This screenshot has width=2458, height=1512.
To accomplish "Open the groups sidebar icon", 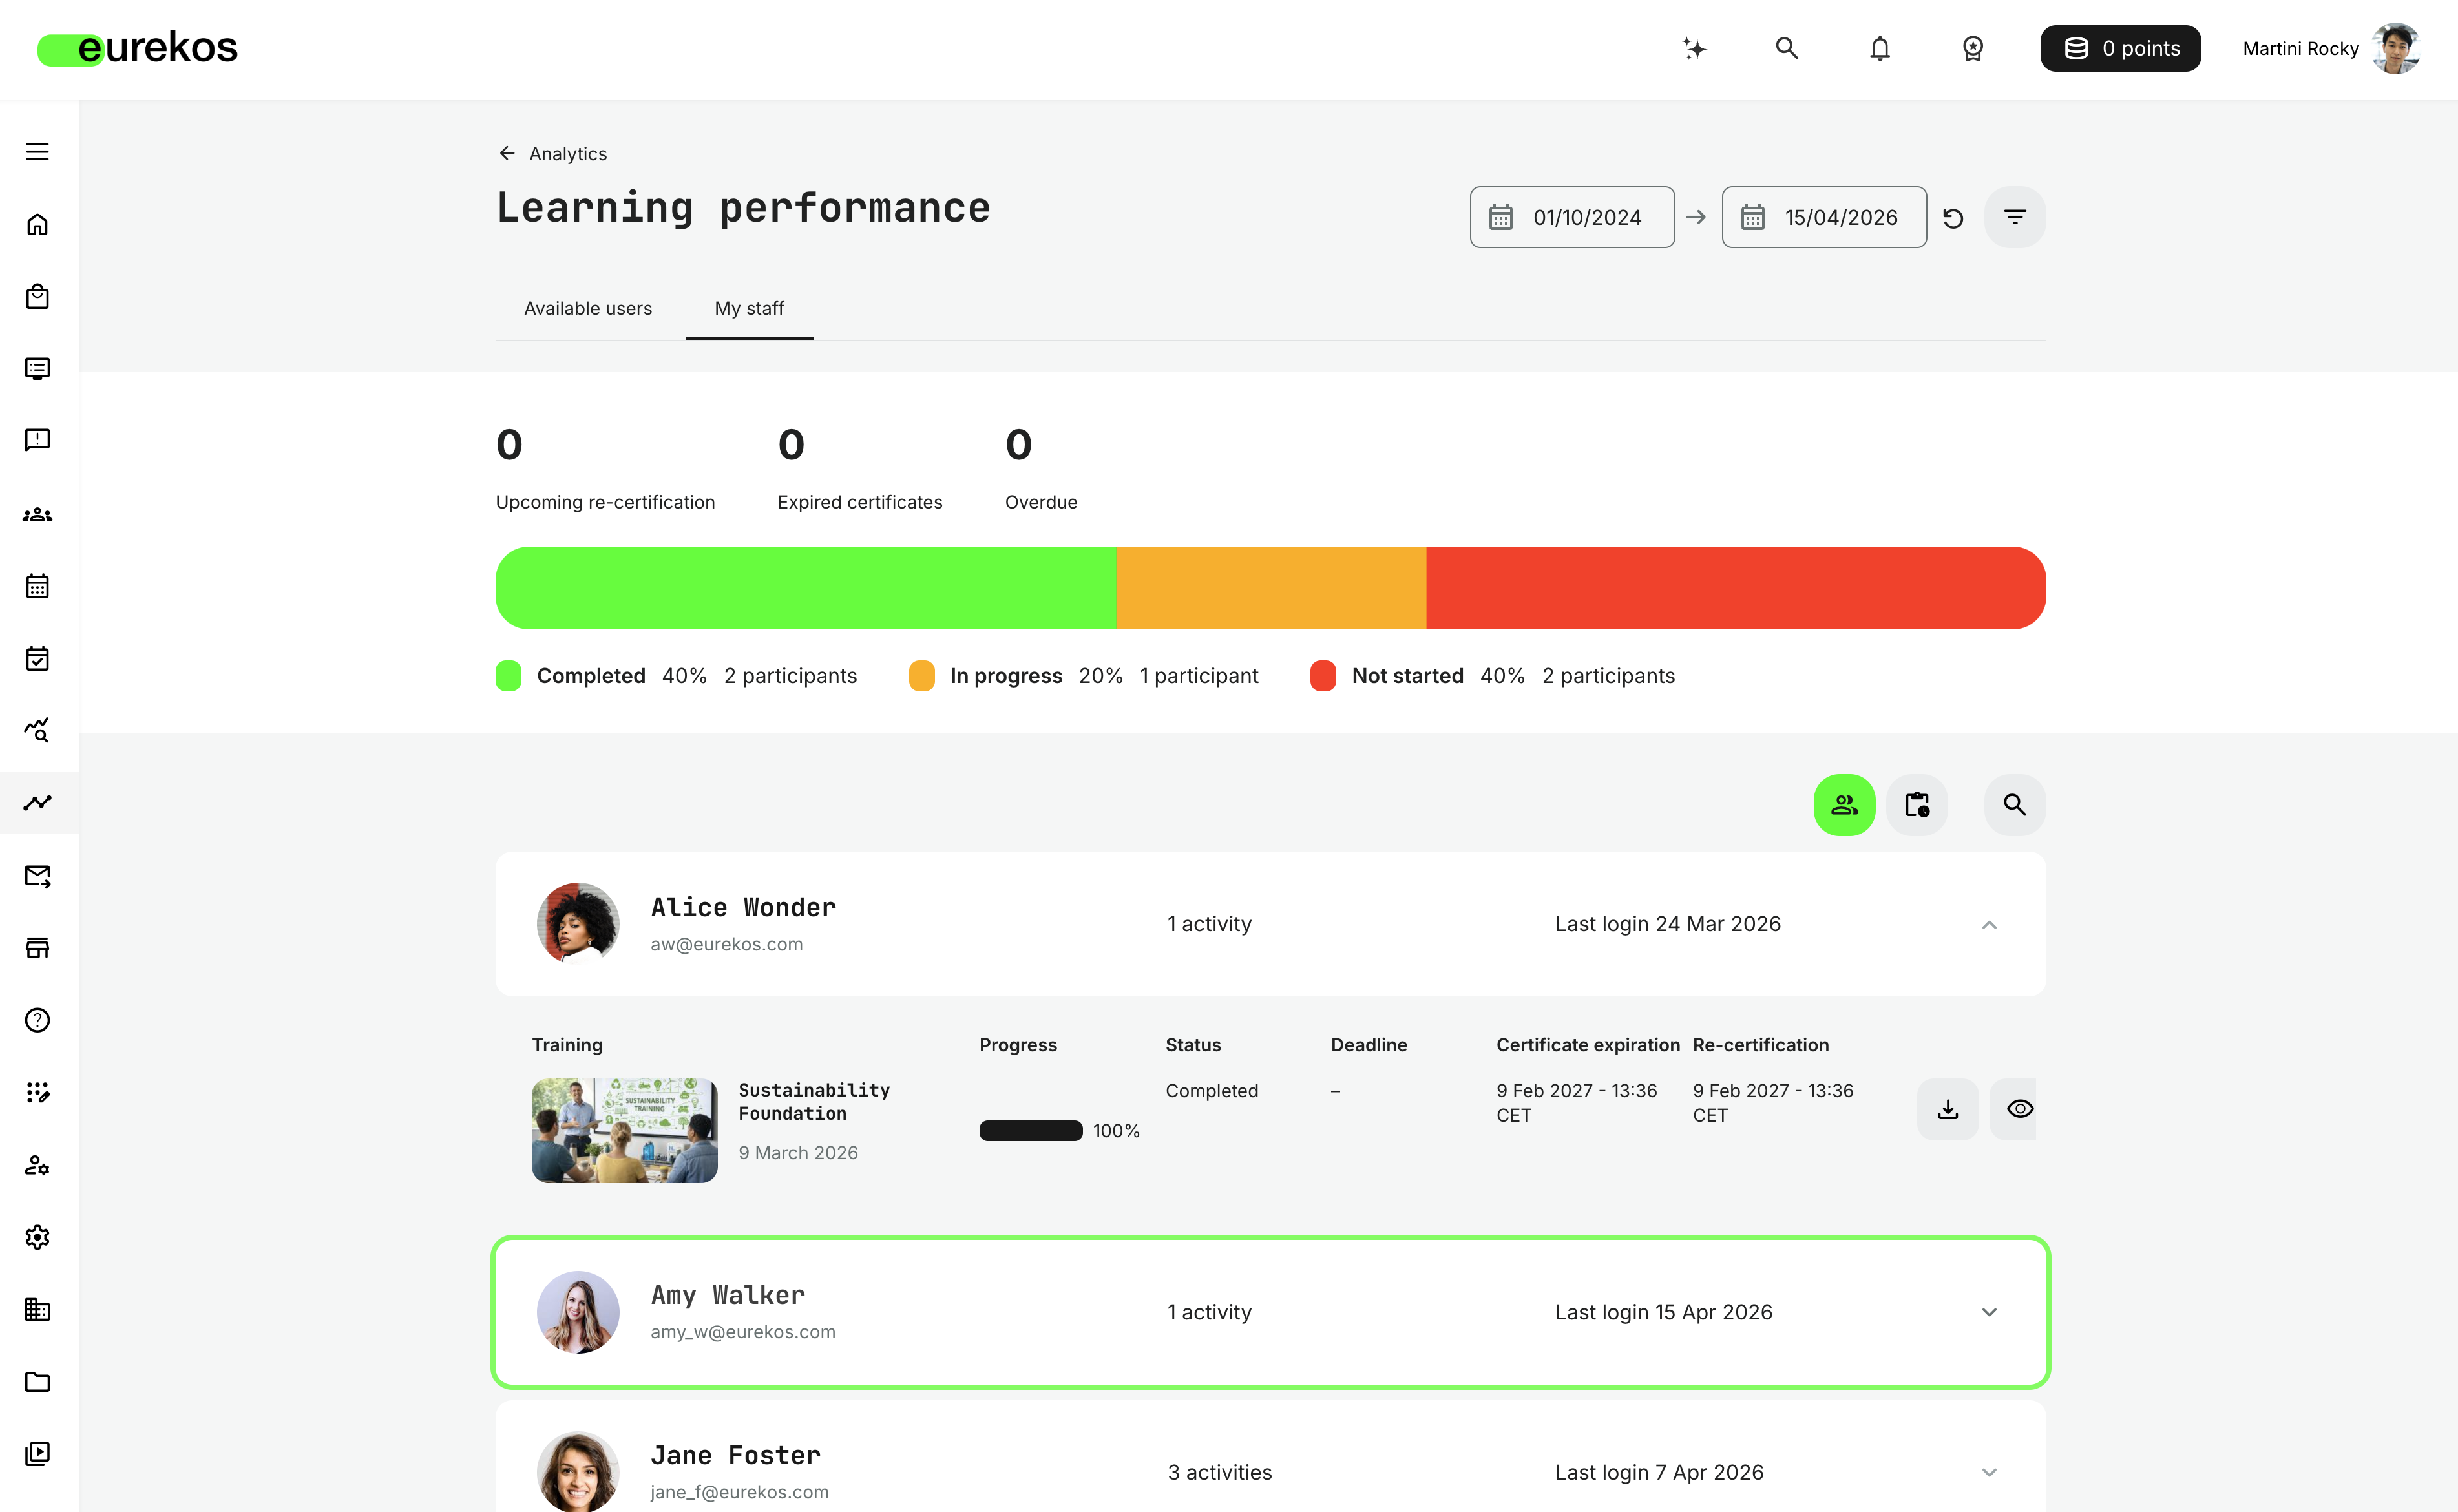I will click(37, 514).
